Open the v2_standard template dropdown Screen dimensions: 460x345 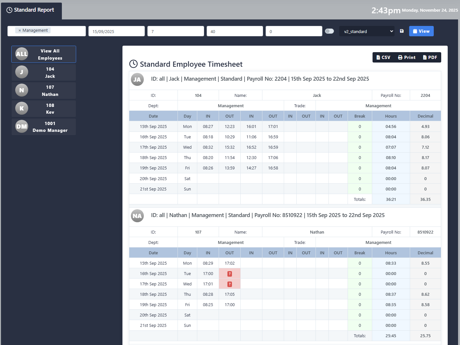pyautogui.click(x=367, y=31)
